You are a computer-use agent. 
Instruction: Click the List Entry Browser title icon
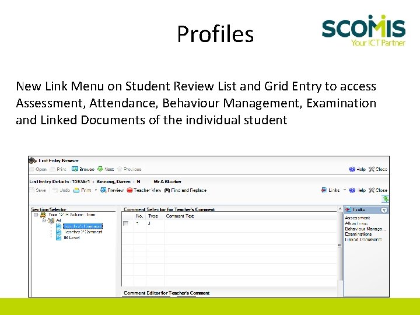[x=33, y=160]
